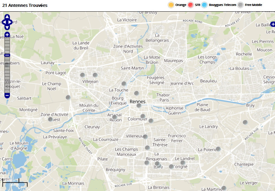Pan the map left with arrow control

coord(4,22)
